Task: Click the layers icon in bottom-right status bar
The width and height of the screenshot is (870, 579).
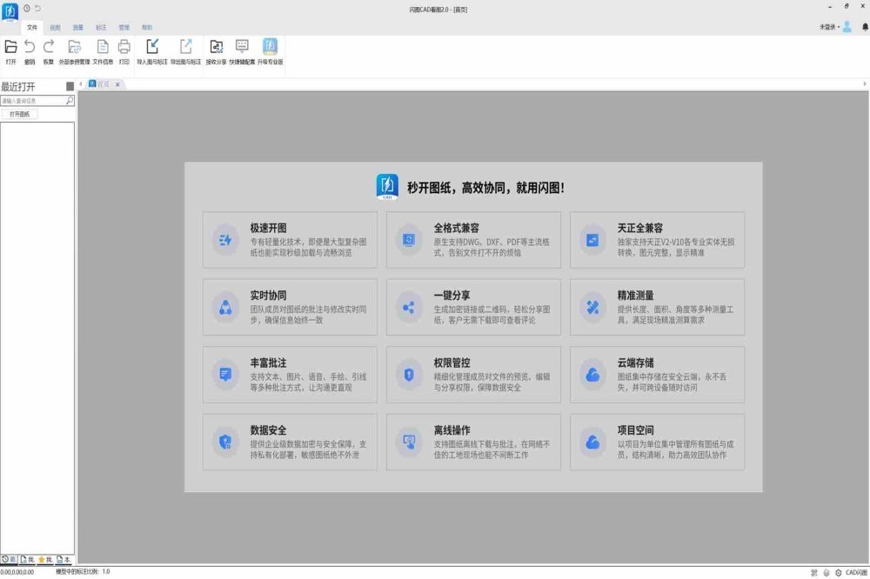Action: tap(826, 572)
